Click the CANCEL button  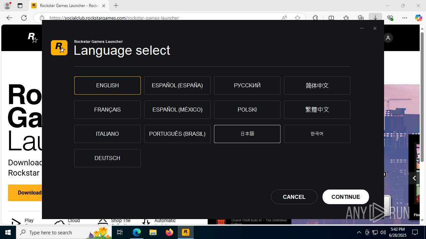pyautogui.click(x=294, y=197)
